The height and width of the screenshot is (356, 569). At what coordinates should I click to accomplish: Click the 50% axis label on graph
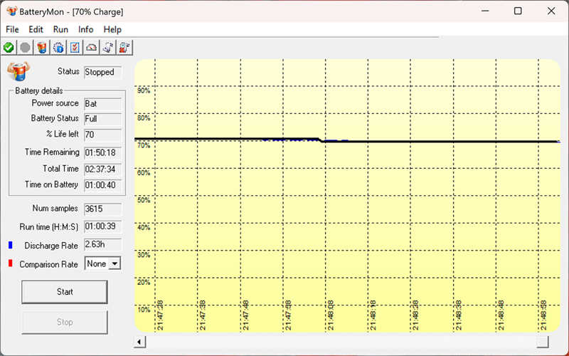tap(144, 200)
